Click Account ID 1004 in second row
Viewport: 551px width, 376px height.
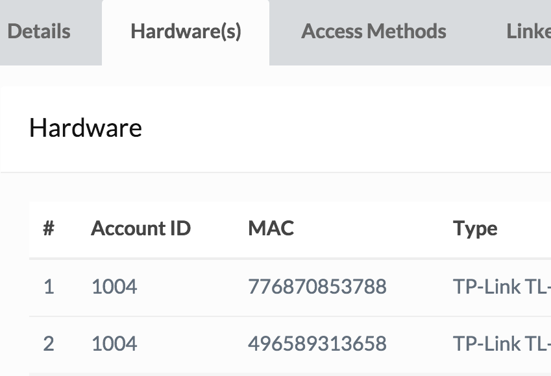pyautogui.click(x=114, y=344)
